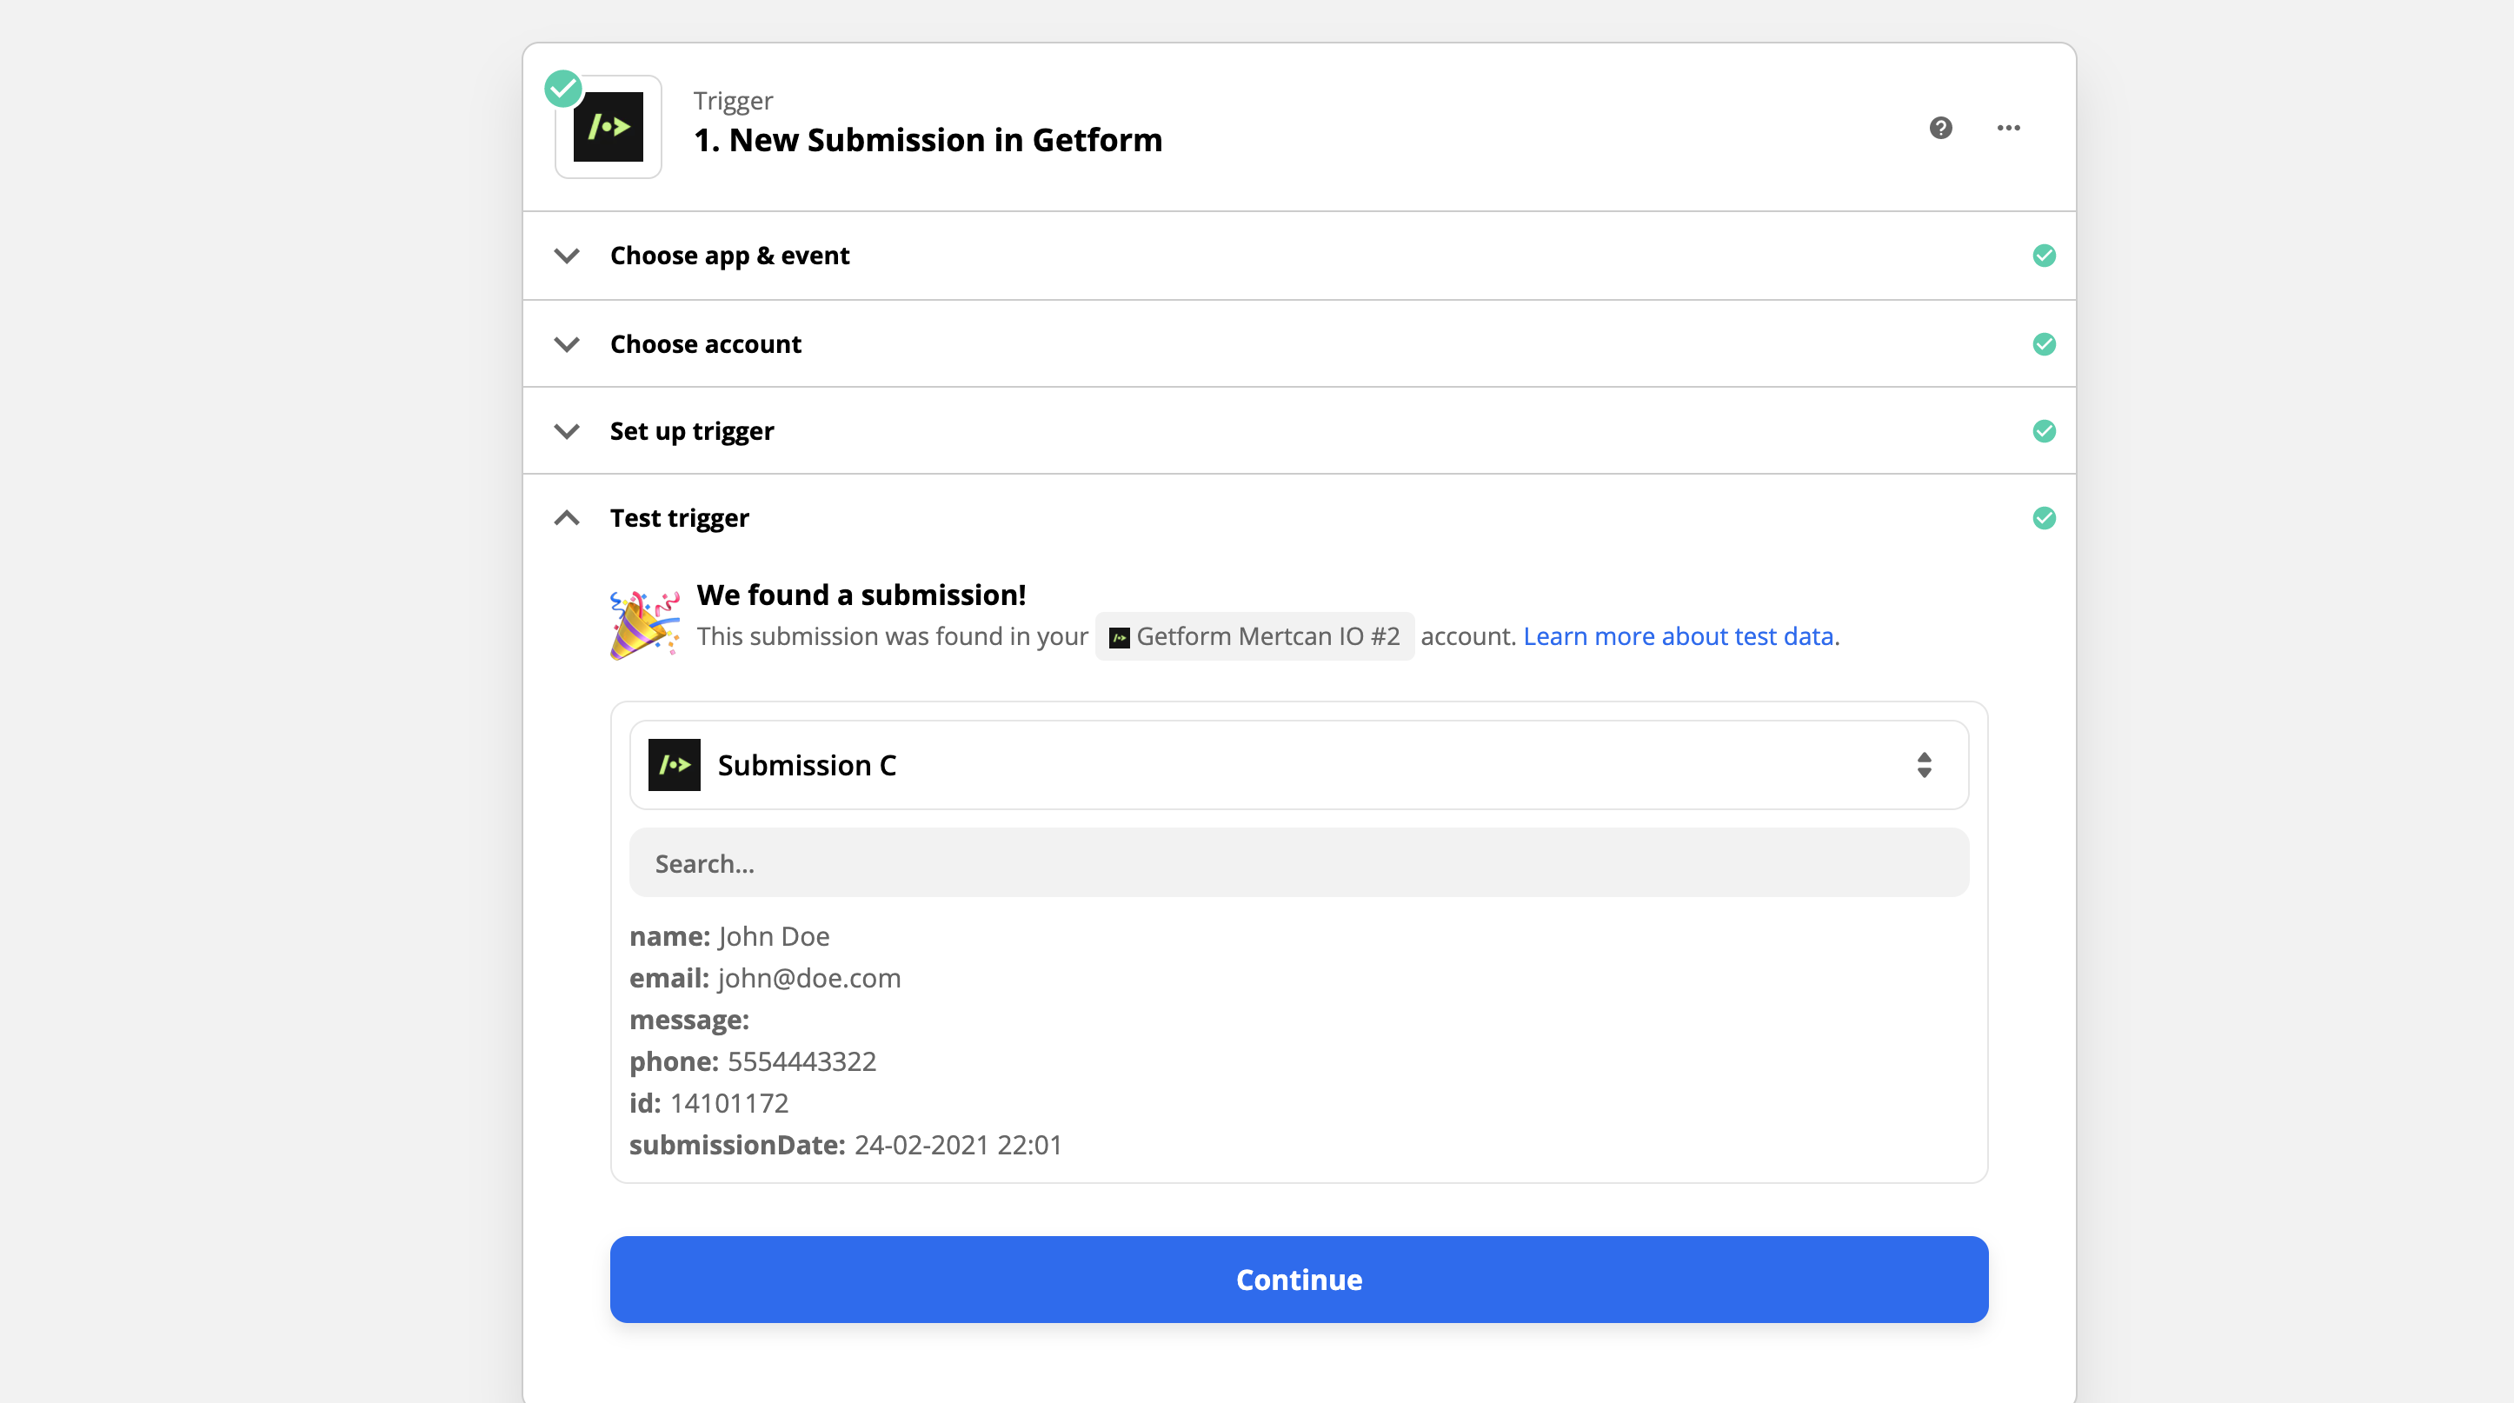This screenshot has width=2514, height=1403.
Task: Click the Getform app icon in trigger header
Action: 608,127
